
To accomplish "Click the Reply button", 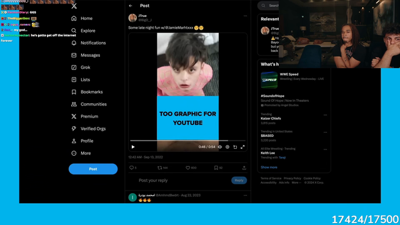I will (239, 181).
